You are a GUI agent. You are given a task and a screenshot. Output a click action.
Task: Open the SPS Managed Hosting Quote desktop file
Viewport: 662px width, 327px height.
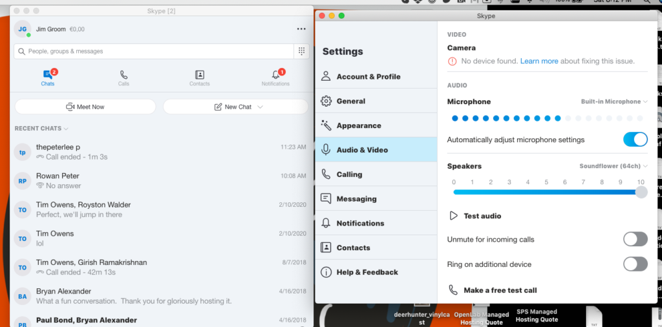pyautogui.click(x=537, y=315)
